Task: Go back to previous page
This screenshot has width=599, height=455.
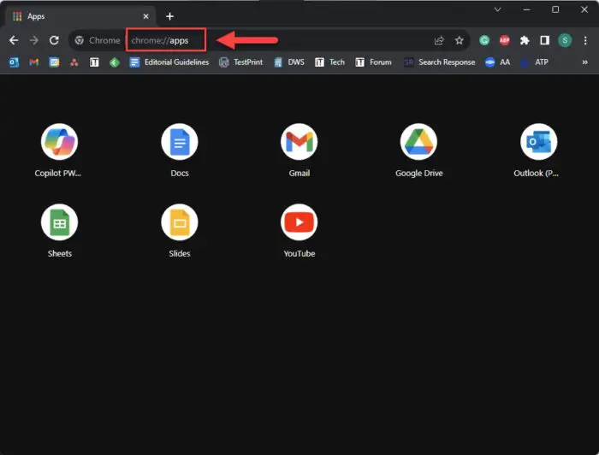Action: point(14,40)
